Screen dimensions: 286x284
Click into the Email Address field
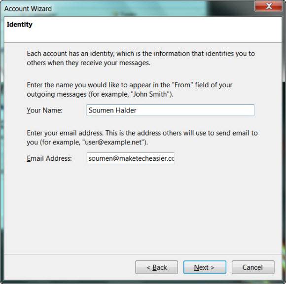(x=131, y=158)
